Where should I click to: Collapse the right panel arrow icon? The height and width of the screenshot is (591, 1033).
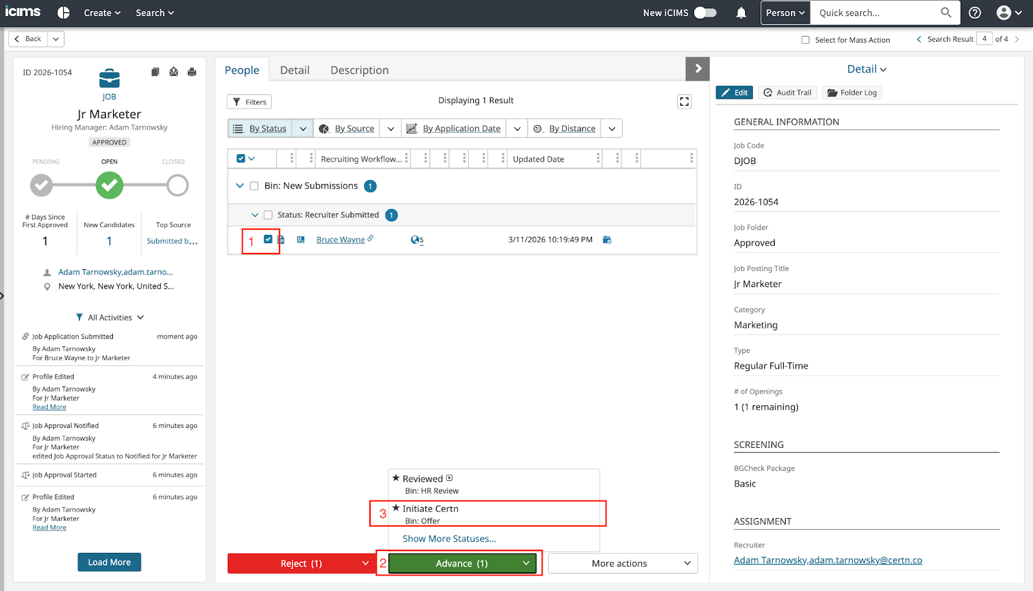click(x=697, y=68)
